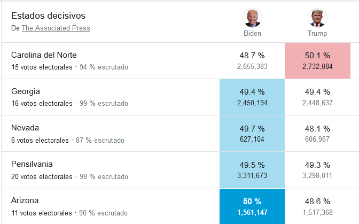Click Trump's portrait photo
This screenshot has width=359, height=224.
point(317,18)
